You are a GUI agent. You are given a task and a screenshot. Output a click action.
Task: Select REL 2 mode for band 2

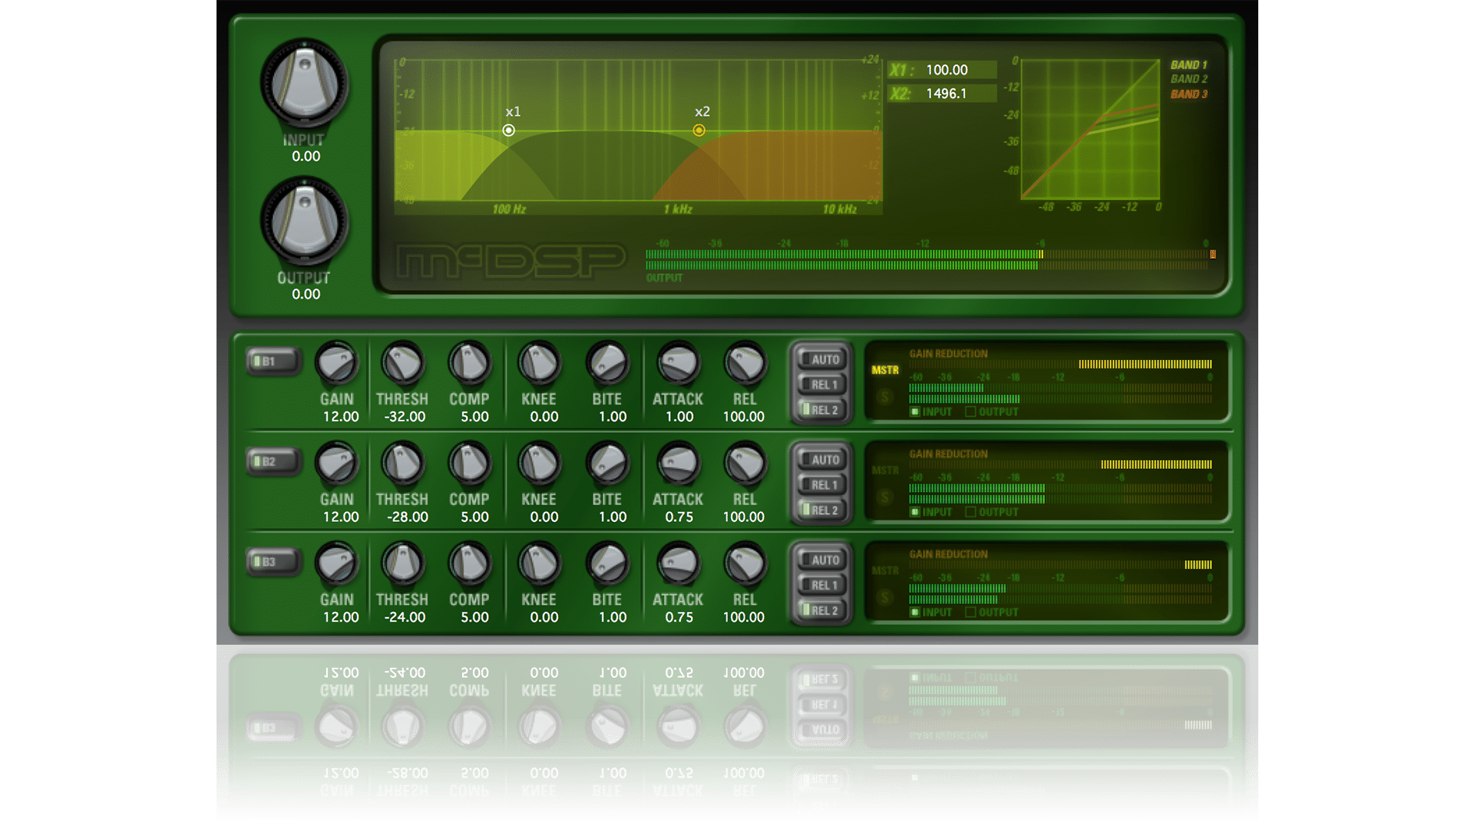[x=821, y=510]
